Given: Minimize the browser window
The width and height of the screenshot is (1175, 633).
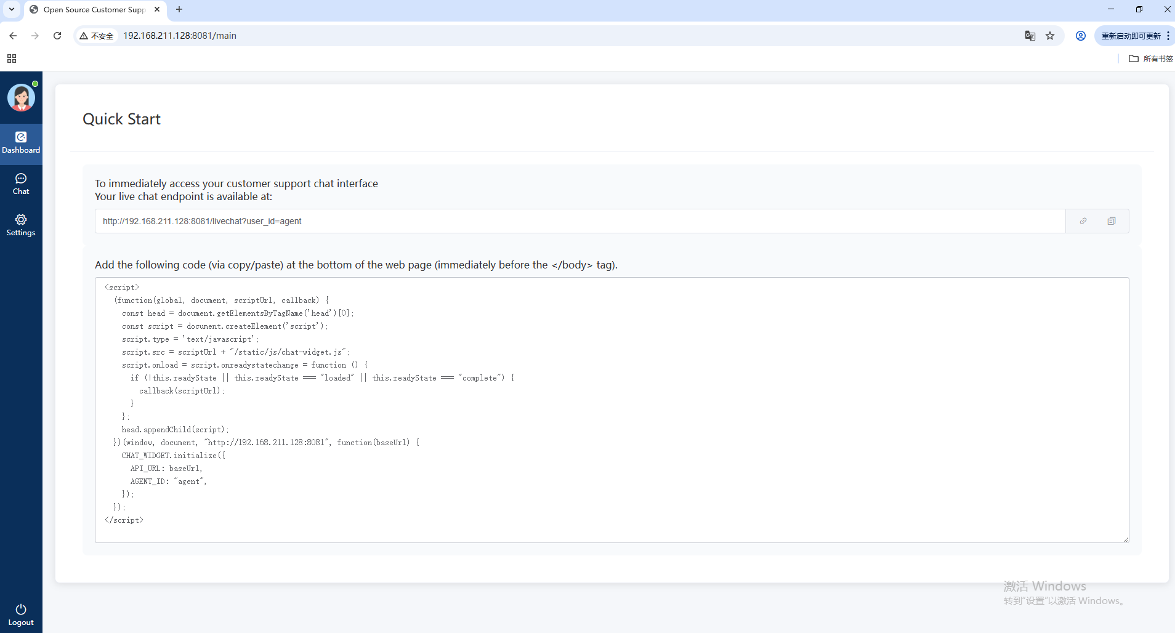Looking at the screenshot, I should (1111, 9).
